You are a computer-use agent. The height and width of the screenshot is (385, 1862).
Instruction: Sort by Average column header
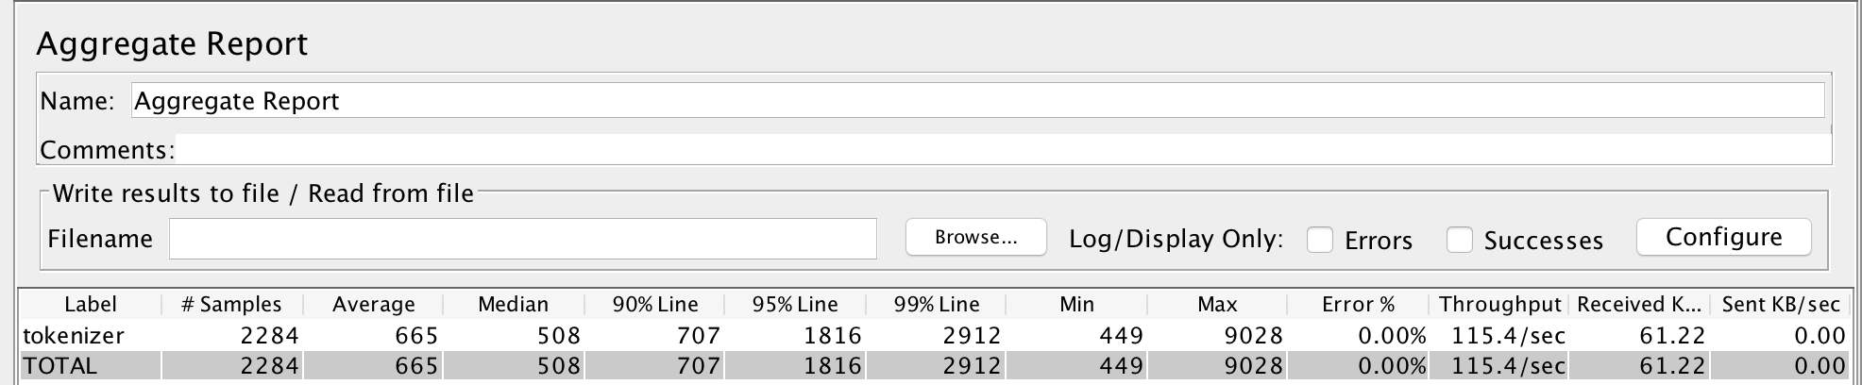point(373,304)
